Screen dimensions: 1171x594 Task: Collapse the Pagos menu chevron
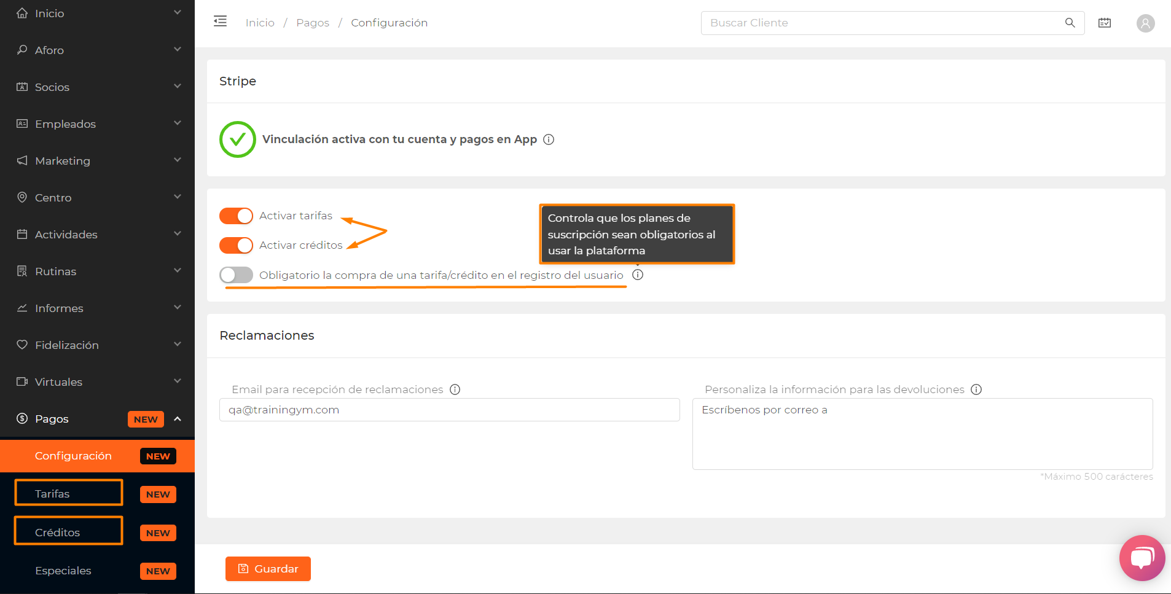tap(178, 419)
